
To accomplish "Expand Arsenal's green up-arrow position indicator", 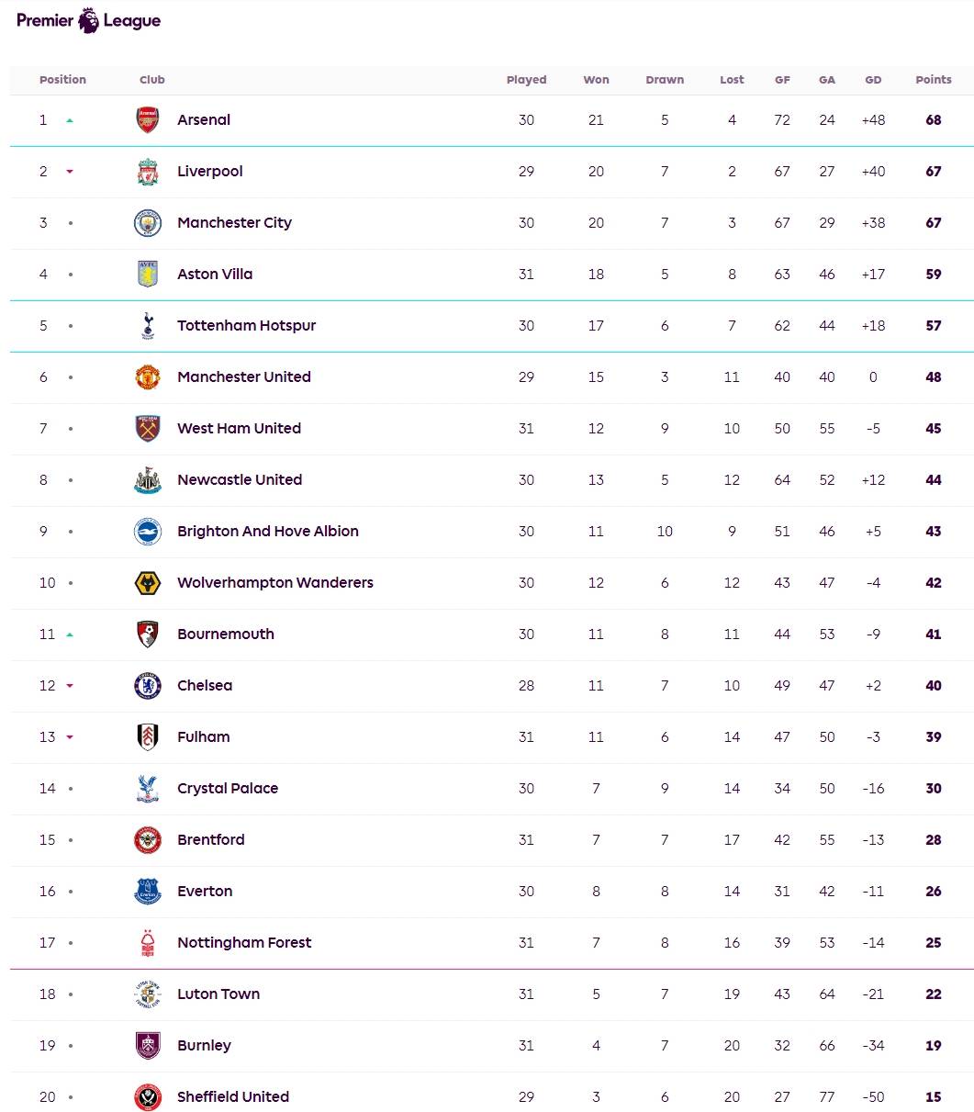I will coord(70,120).
